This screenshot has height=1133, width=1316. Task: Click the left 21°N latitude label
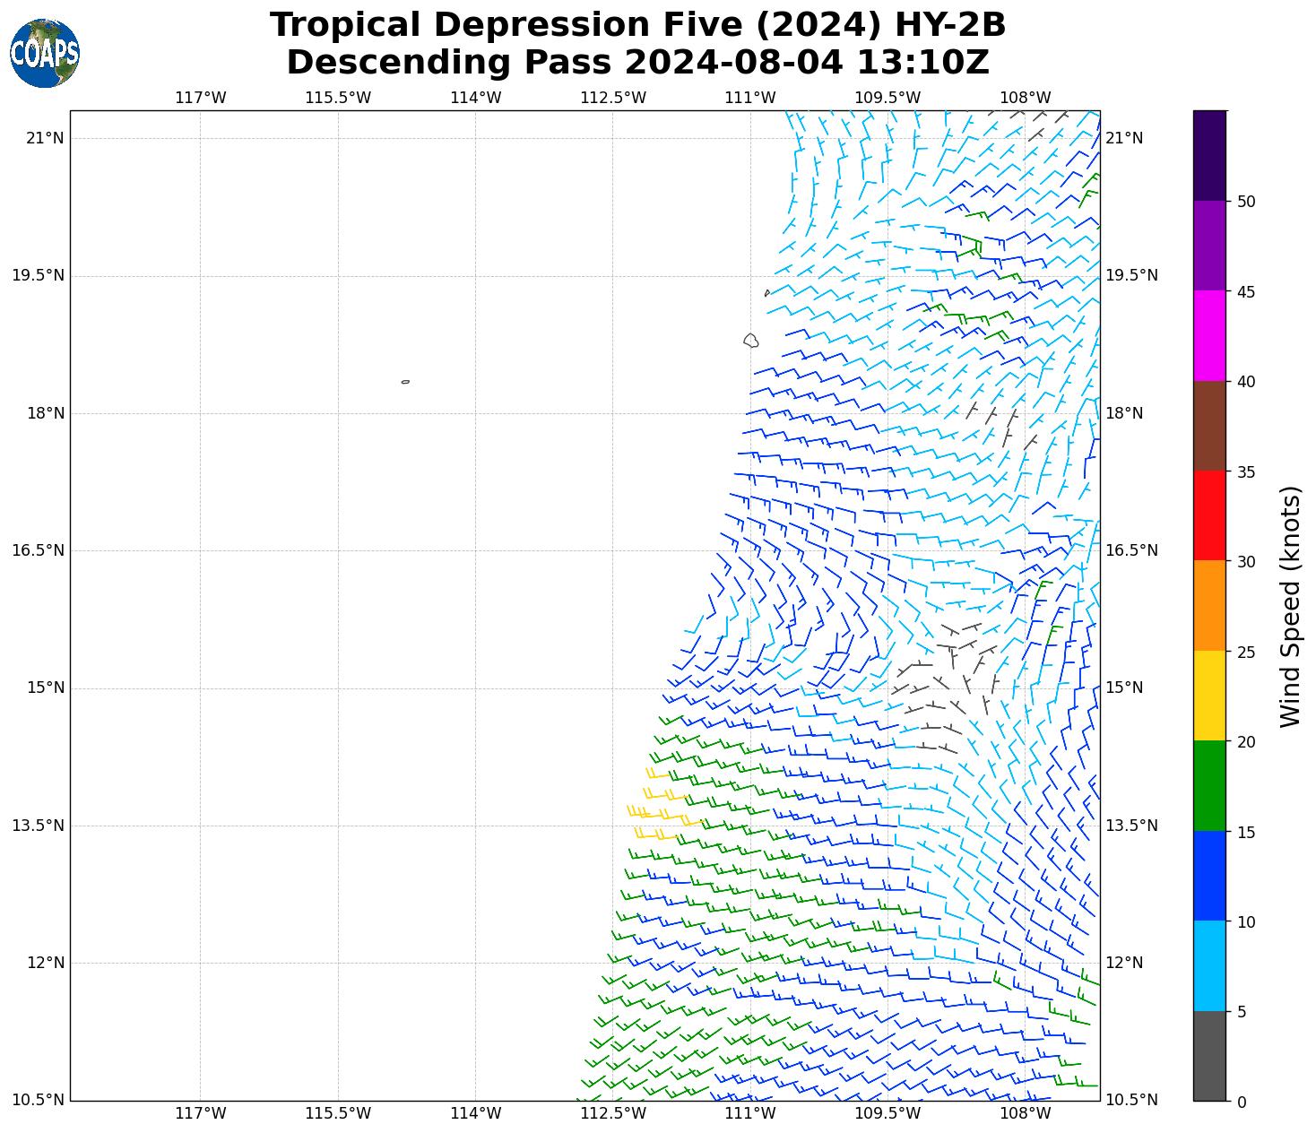point(44,138)
